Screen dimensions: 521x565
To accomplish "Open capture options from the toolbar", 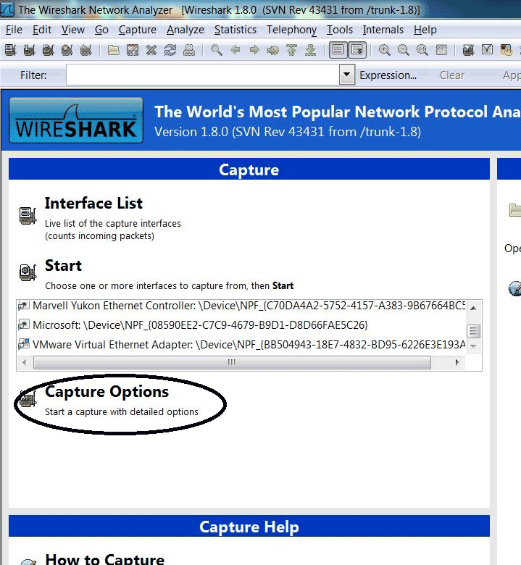I will pyautogui.click(x=29, y=50).
